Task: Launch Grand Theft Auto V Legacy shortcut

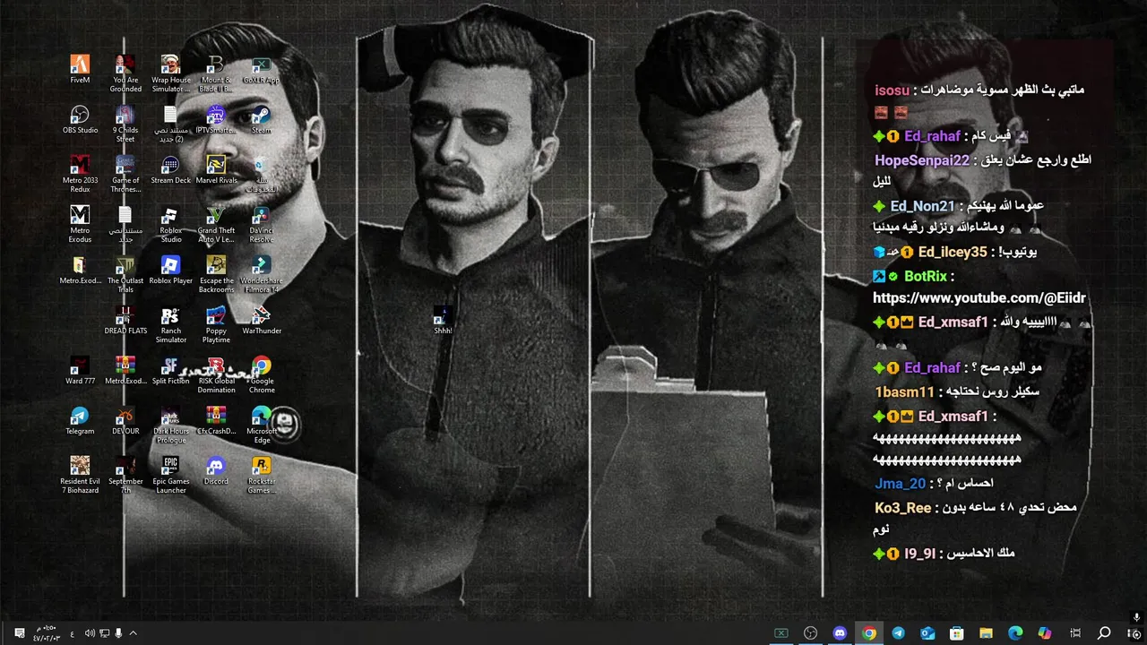Action: tap(215, 225)
